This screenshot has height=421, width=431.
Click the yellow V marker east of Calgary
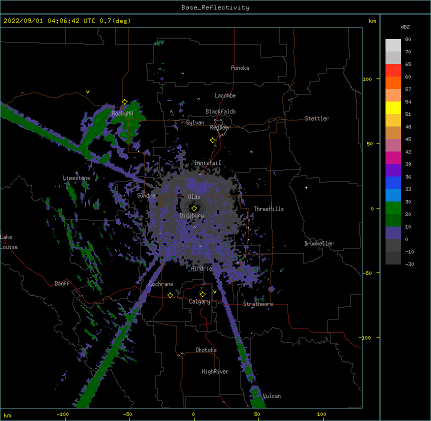pyautogui.click(x=214, y=292)
